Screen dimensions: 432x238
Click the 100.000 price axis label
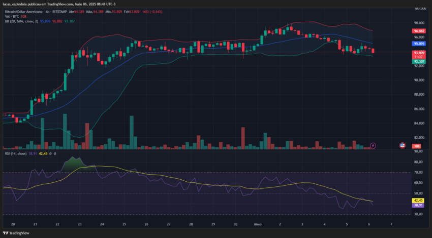point(420,9)
